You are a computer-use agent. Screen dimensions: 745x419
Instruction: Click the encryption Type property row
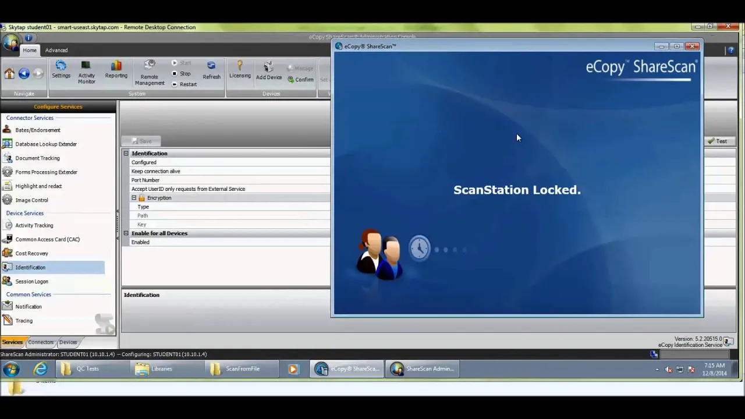pyautogui.click(x=230, y=207)
